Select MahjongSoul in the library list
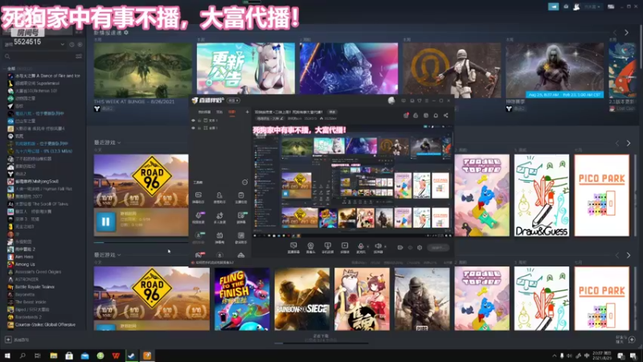 pyautogui.click(x=33, y=181)
